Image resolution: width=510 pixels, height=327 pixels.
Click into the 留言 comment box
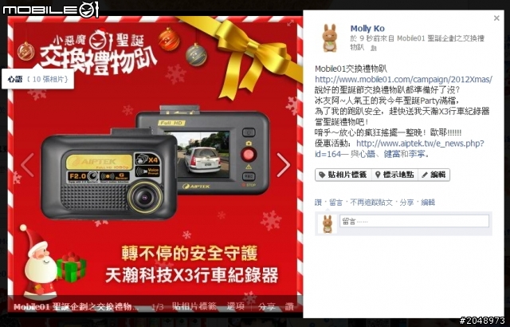pyautogui.click(x=414, y=221)
